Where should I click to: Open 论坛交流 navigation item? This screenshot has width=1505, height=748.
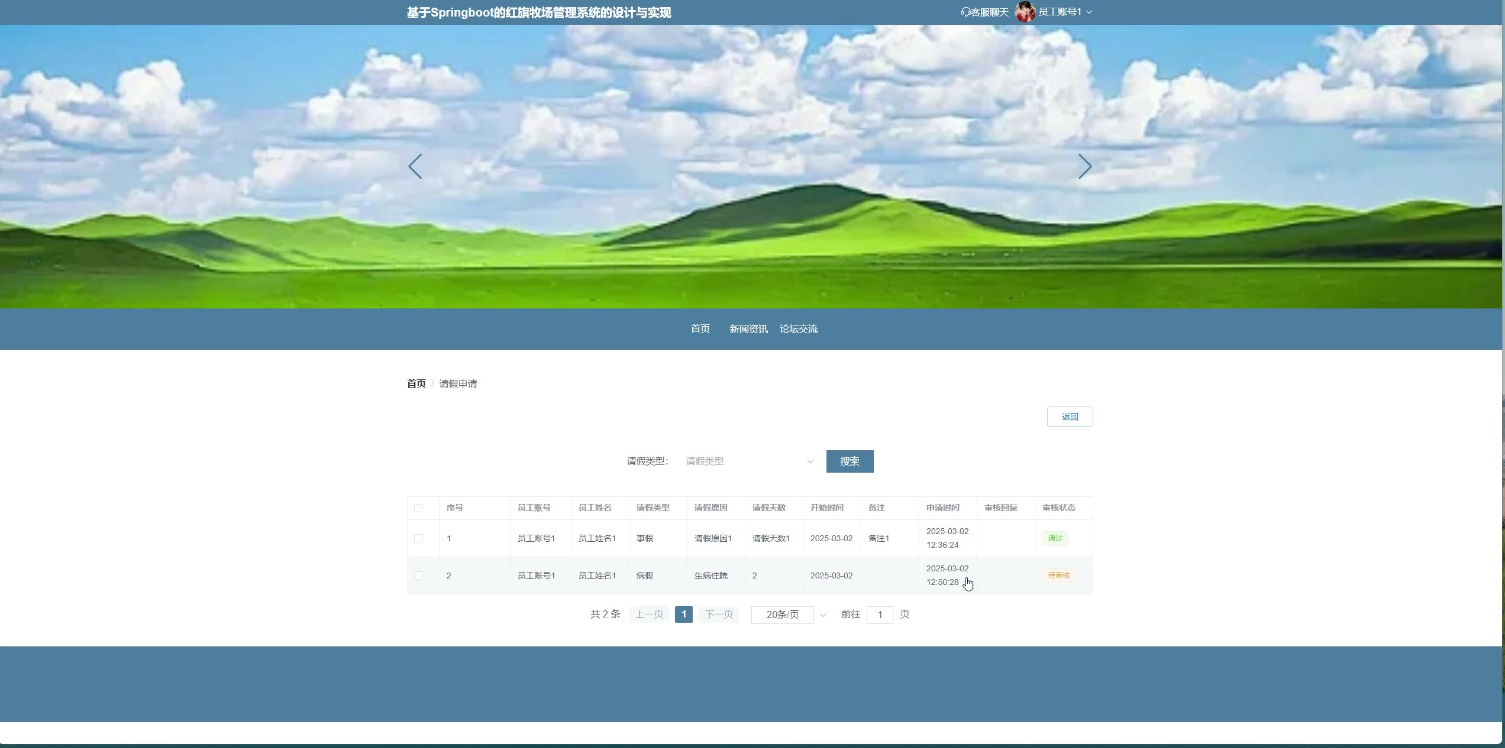coord(798,329)
